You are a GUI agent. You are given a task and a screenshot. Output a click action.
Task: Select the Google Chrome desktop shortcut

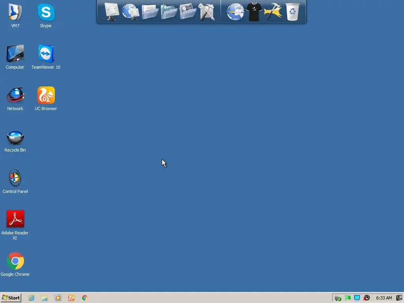point(15,264)
